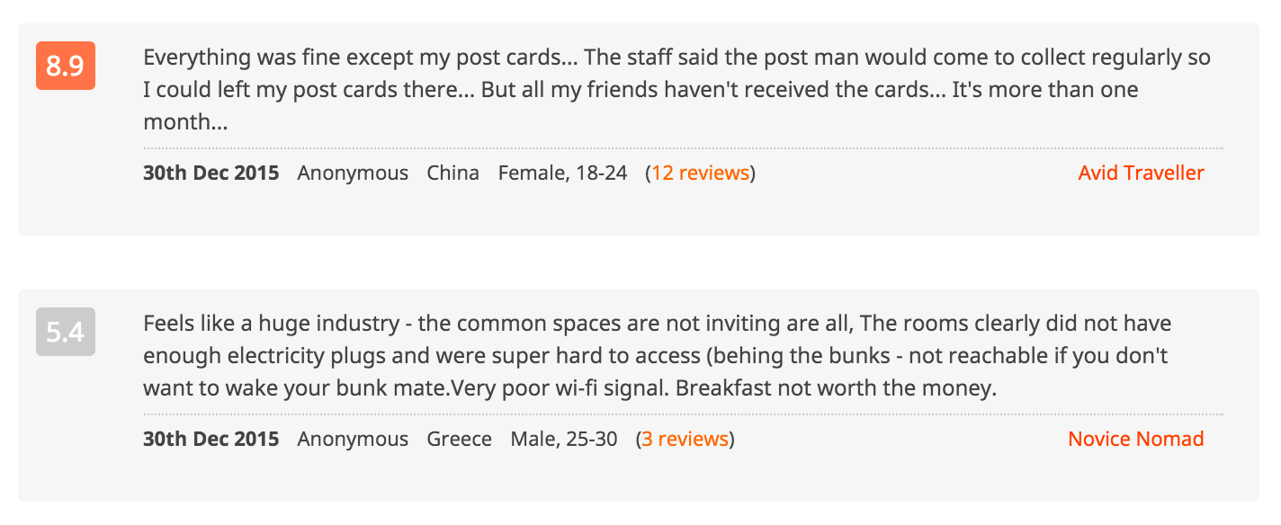The width and height of the screenshot is (1281, 525).
Task: Click the Novice Nomad label
Action: tap(1135, 439)
